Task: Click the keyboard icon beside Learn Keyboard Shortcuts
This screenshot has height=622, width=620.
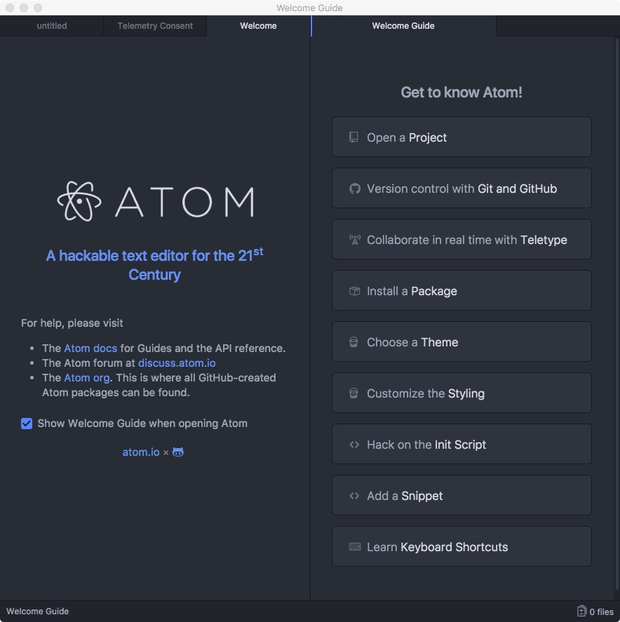Action: [355, 547]
